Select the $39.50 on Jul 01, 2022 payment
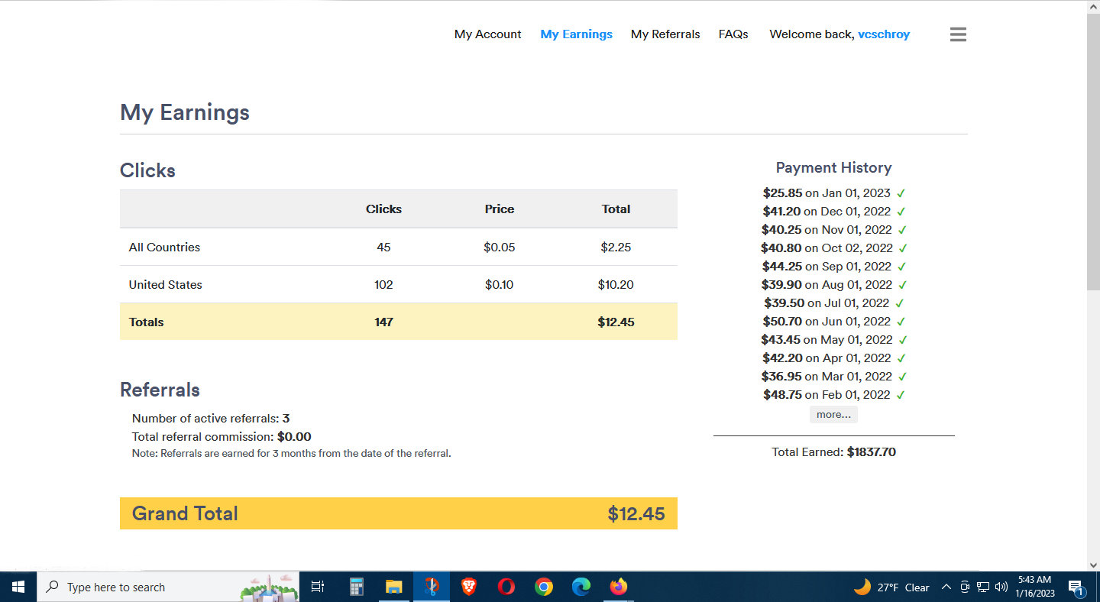This screenshot has height=602, width=1100. (833, 303)
